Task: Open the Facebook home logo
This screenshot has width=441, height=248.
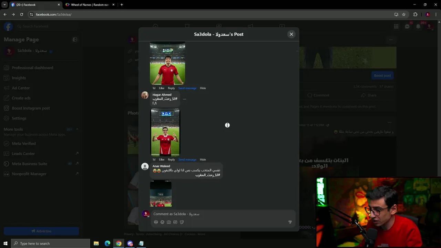Action: [8, 27]
